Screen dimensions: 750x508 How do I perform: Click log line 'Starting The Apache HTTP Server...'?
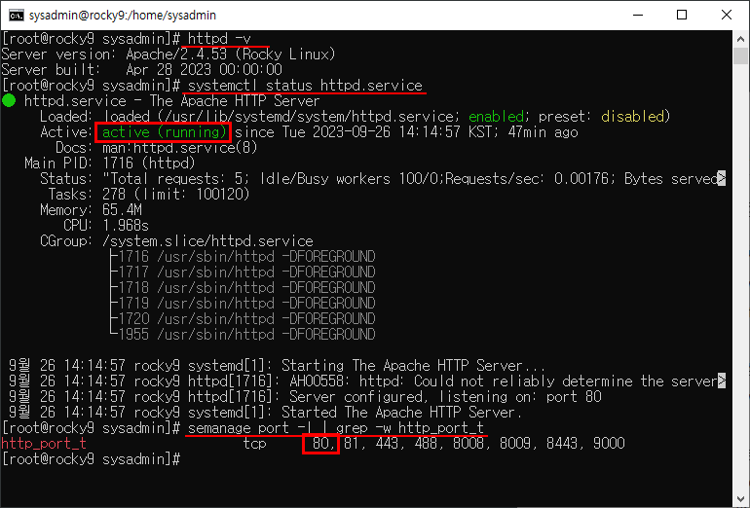coord(413,366)
